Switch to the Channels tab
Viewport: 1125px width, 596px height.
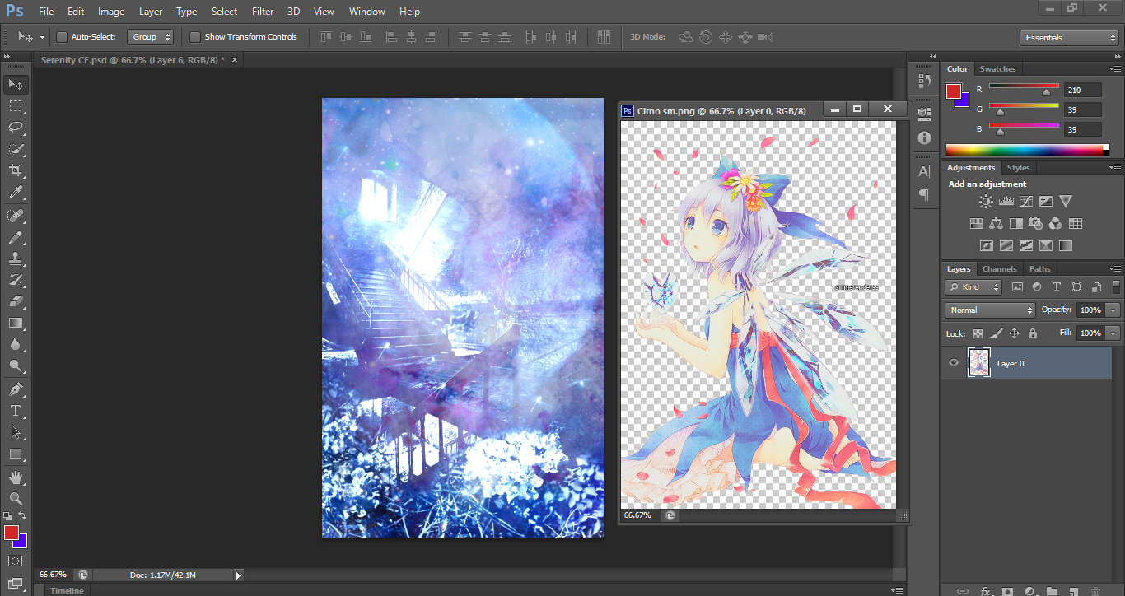pos(999,269)
